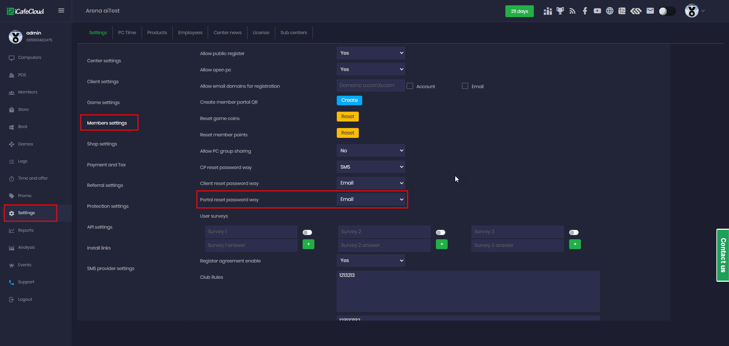
Task: Open the RSS feed icon
Action: coord(573,11)
